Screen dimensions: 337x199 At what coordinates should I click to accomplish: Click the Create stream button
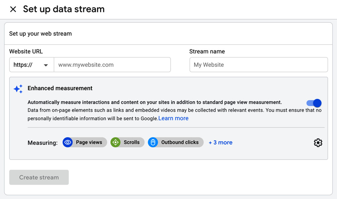(39, 177)
